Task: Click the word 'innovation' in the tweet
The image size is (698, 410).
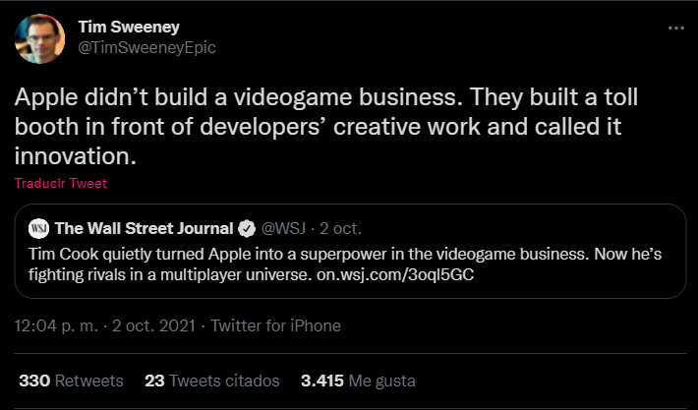Action: [72, 155]
